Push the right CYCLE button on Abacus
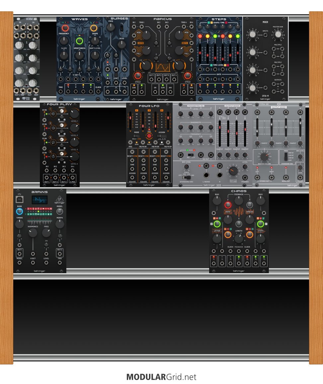The height and width of the screenshot is (384, 323). coord(188,76)
